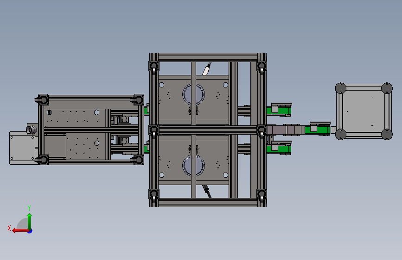Select the white sensor at top of center frame
This screenshot has height=260, width=402.
pos(206,70)
